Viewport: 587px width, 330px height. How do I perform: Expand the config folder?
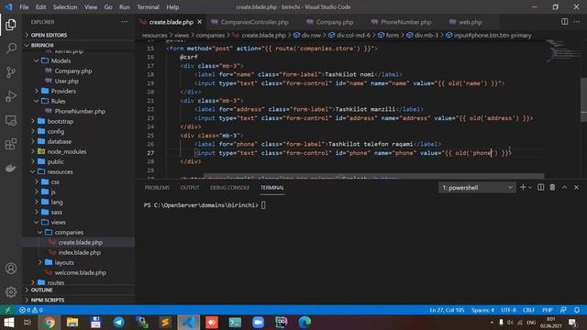click(x=56, y=131)
